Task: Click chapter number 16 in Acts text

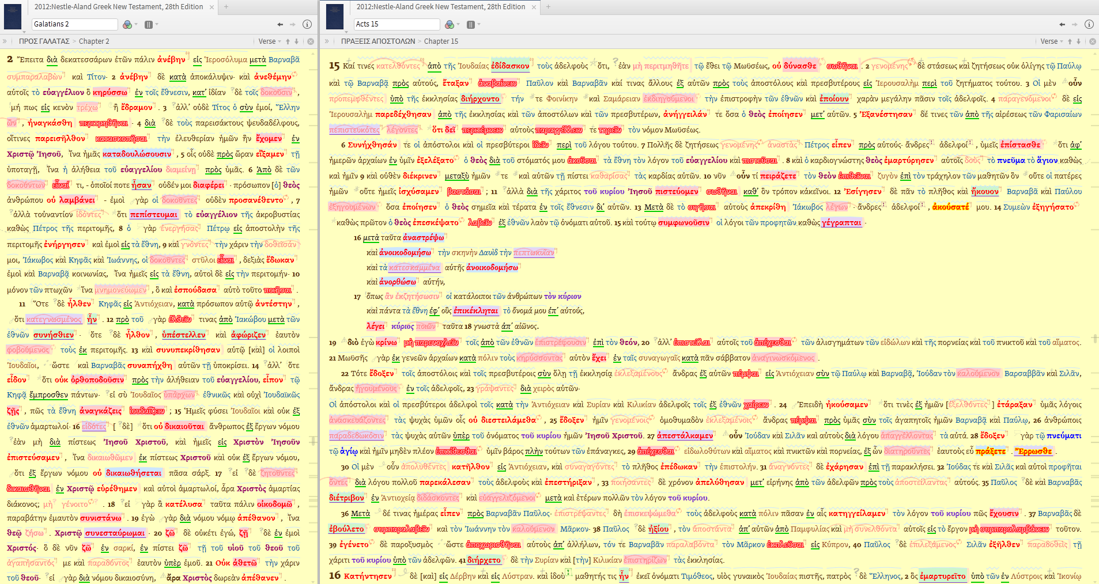Action: [x=335, y=575]
